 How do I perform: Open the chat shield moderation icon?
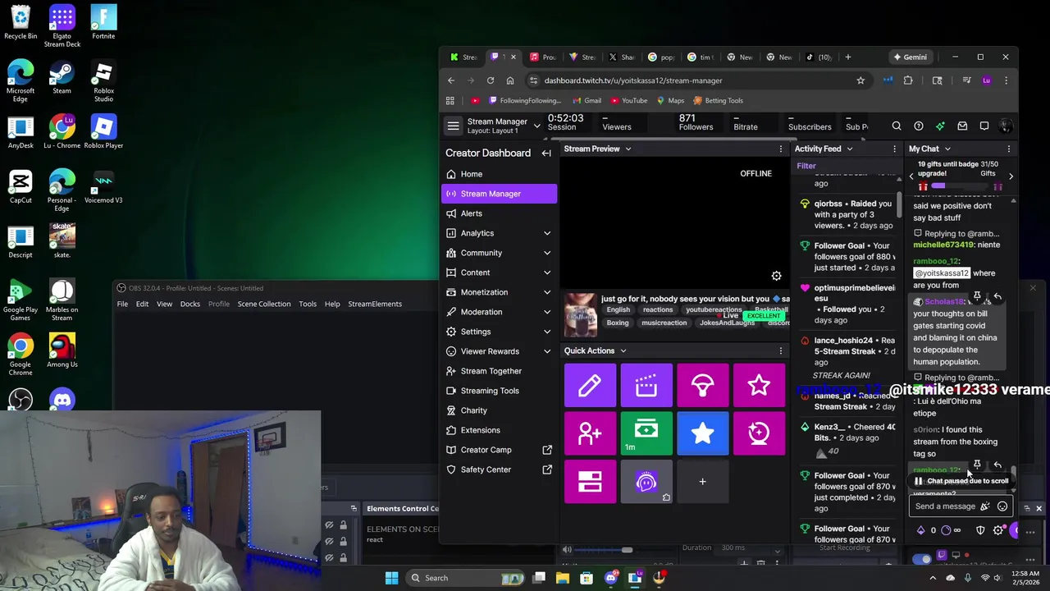pyautogui.click(x=980, y=530)
